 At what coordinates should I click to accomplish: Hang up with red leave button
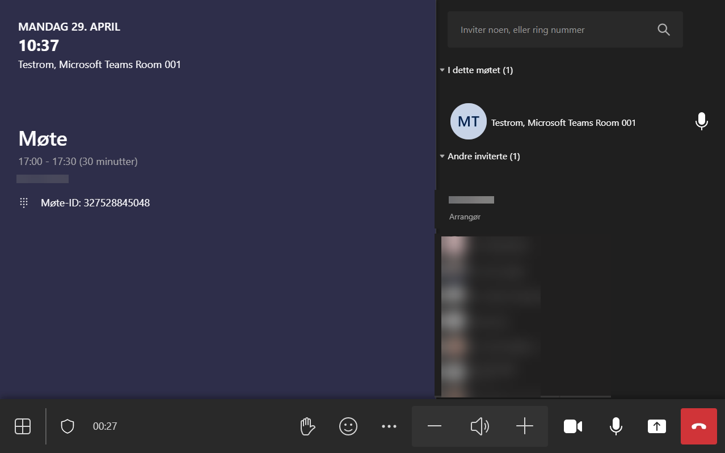coord(699,426)
